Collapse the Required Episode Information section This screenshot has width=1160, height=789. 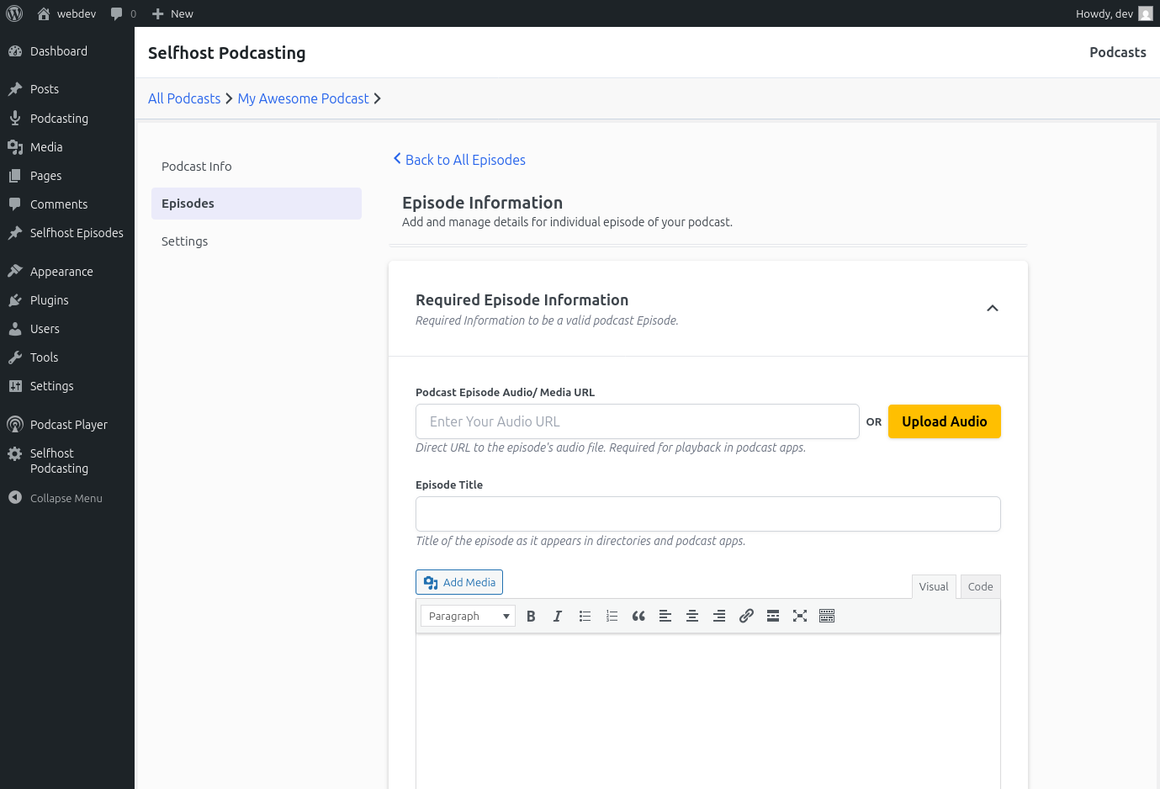(x=993, y=308)
